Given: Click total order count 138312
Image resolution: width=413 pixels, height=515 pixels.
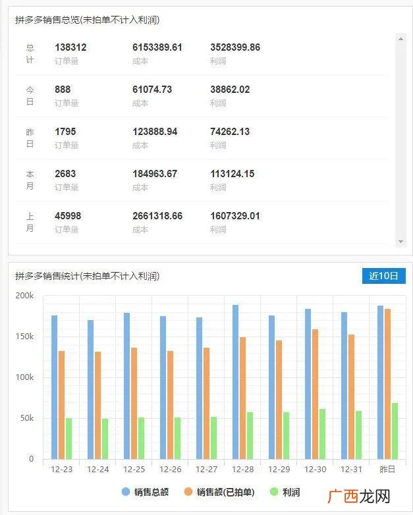Looking at the screenshot, I should 70,47.
